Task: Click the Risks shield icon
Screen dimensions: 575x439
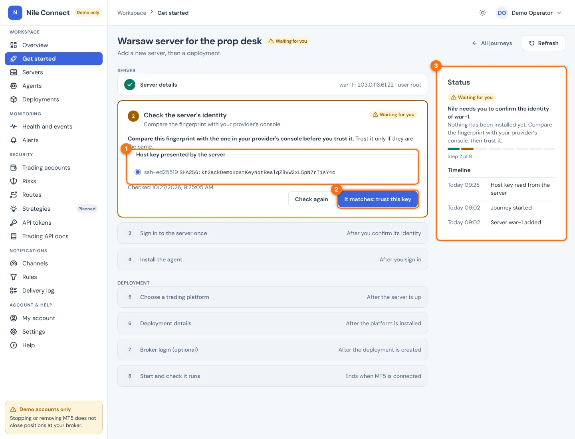Action: [14, 181]
